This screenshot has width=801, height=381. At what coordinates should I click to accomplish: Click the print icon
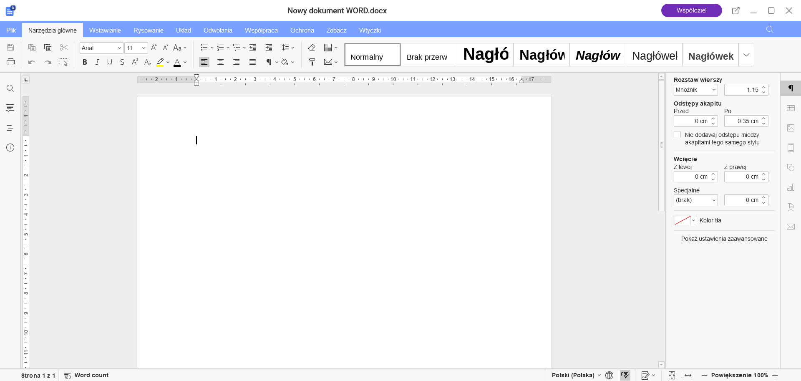[x=11, y=62]
